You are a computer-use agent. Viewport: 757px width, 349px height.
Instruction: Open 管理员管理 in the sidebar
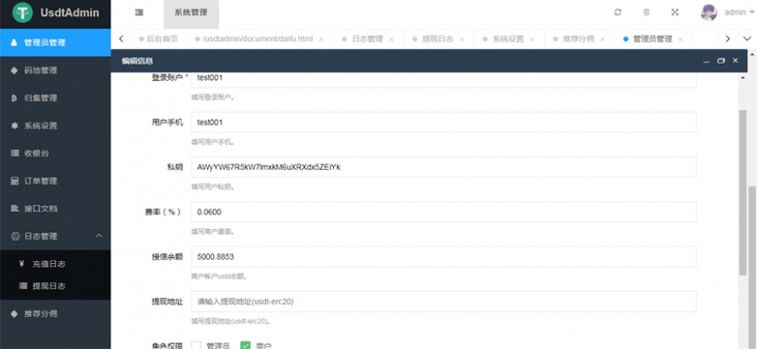click(55, 43)
